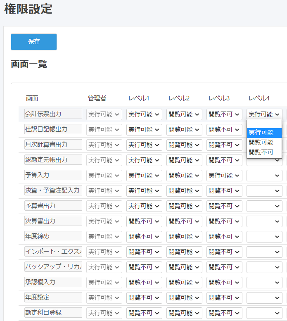Click the 画面一覧 section heading
This screenshot has width=287, height=321.
(x=29, y=64)
